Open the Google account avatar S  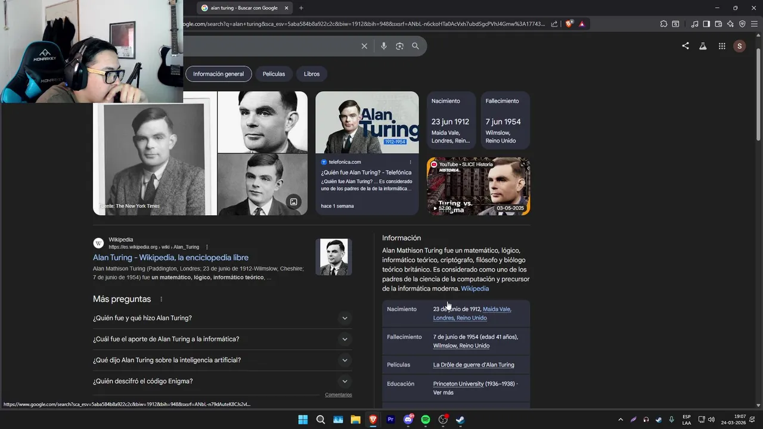coord(740,46)
